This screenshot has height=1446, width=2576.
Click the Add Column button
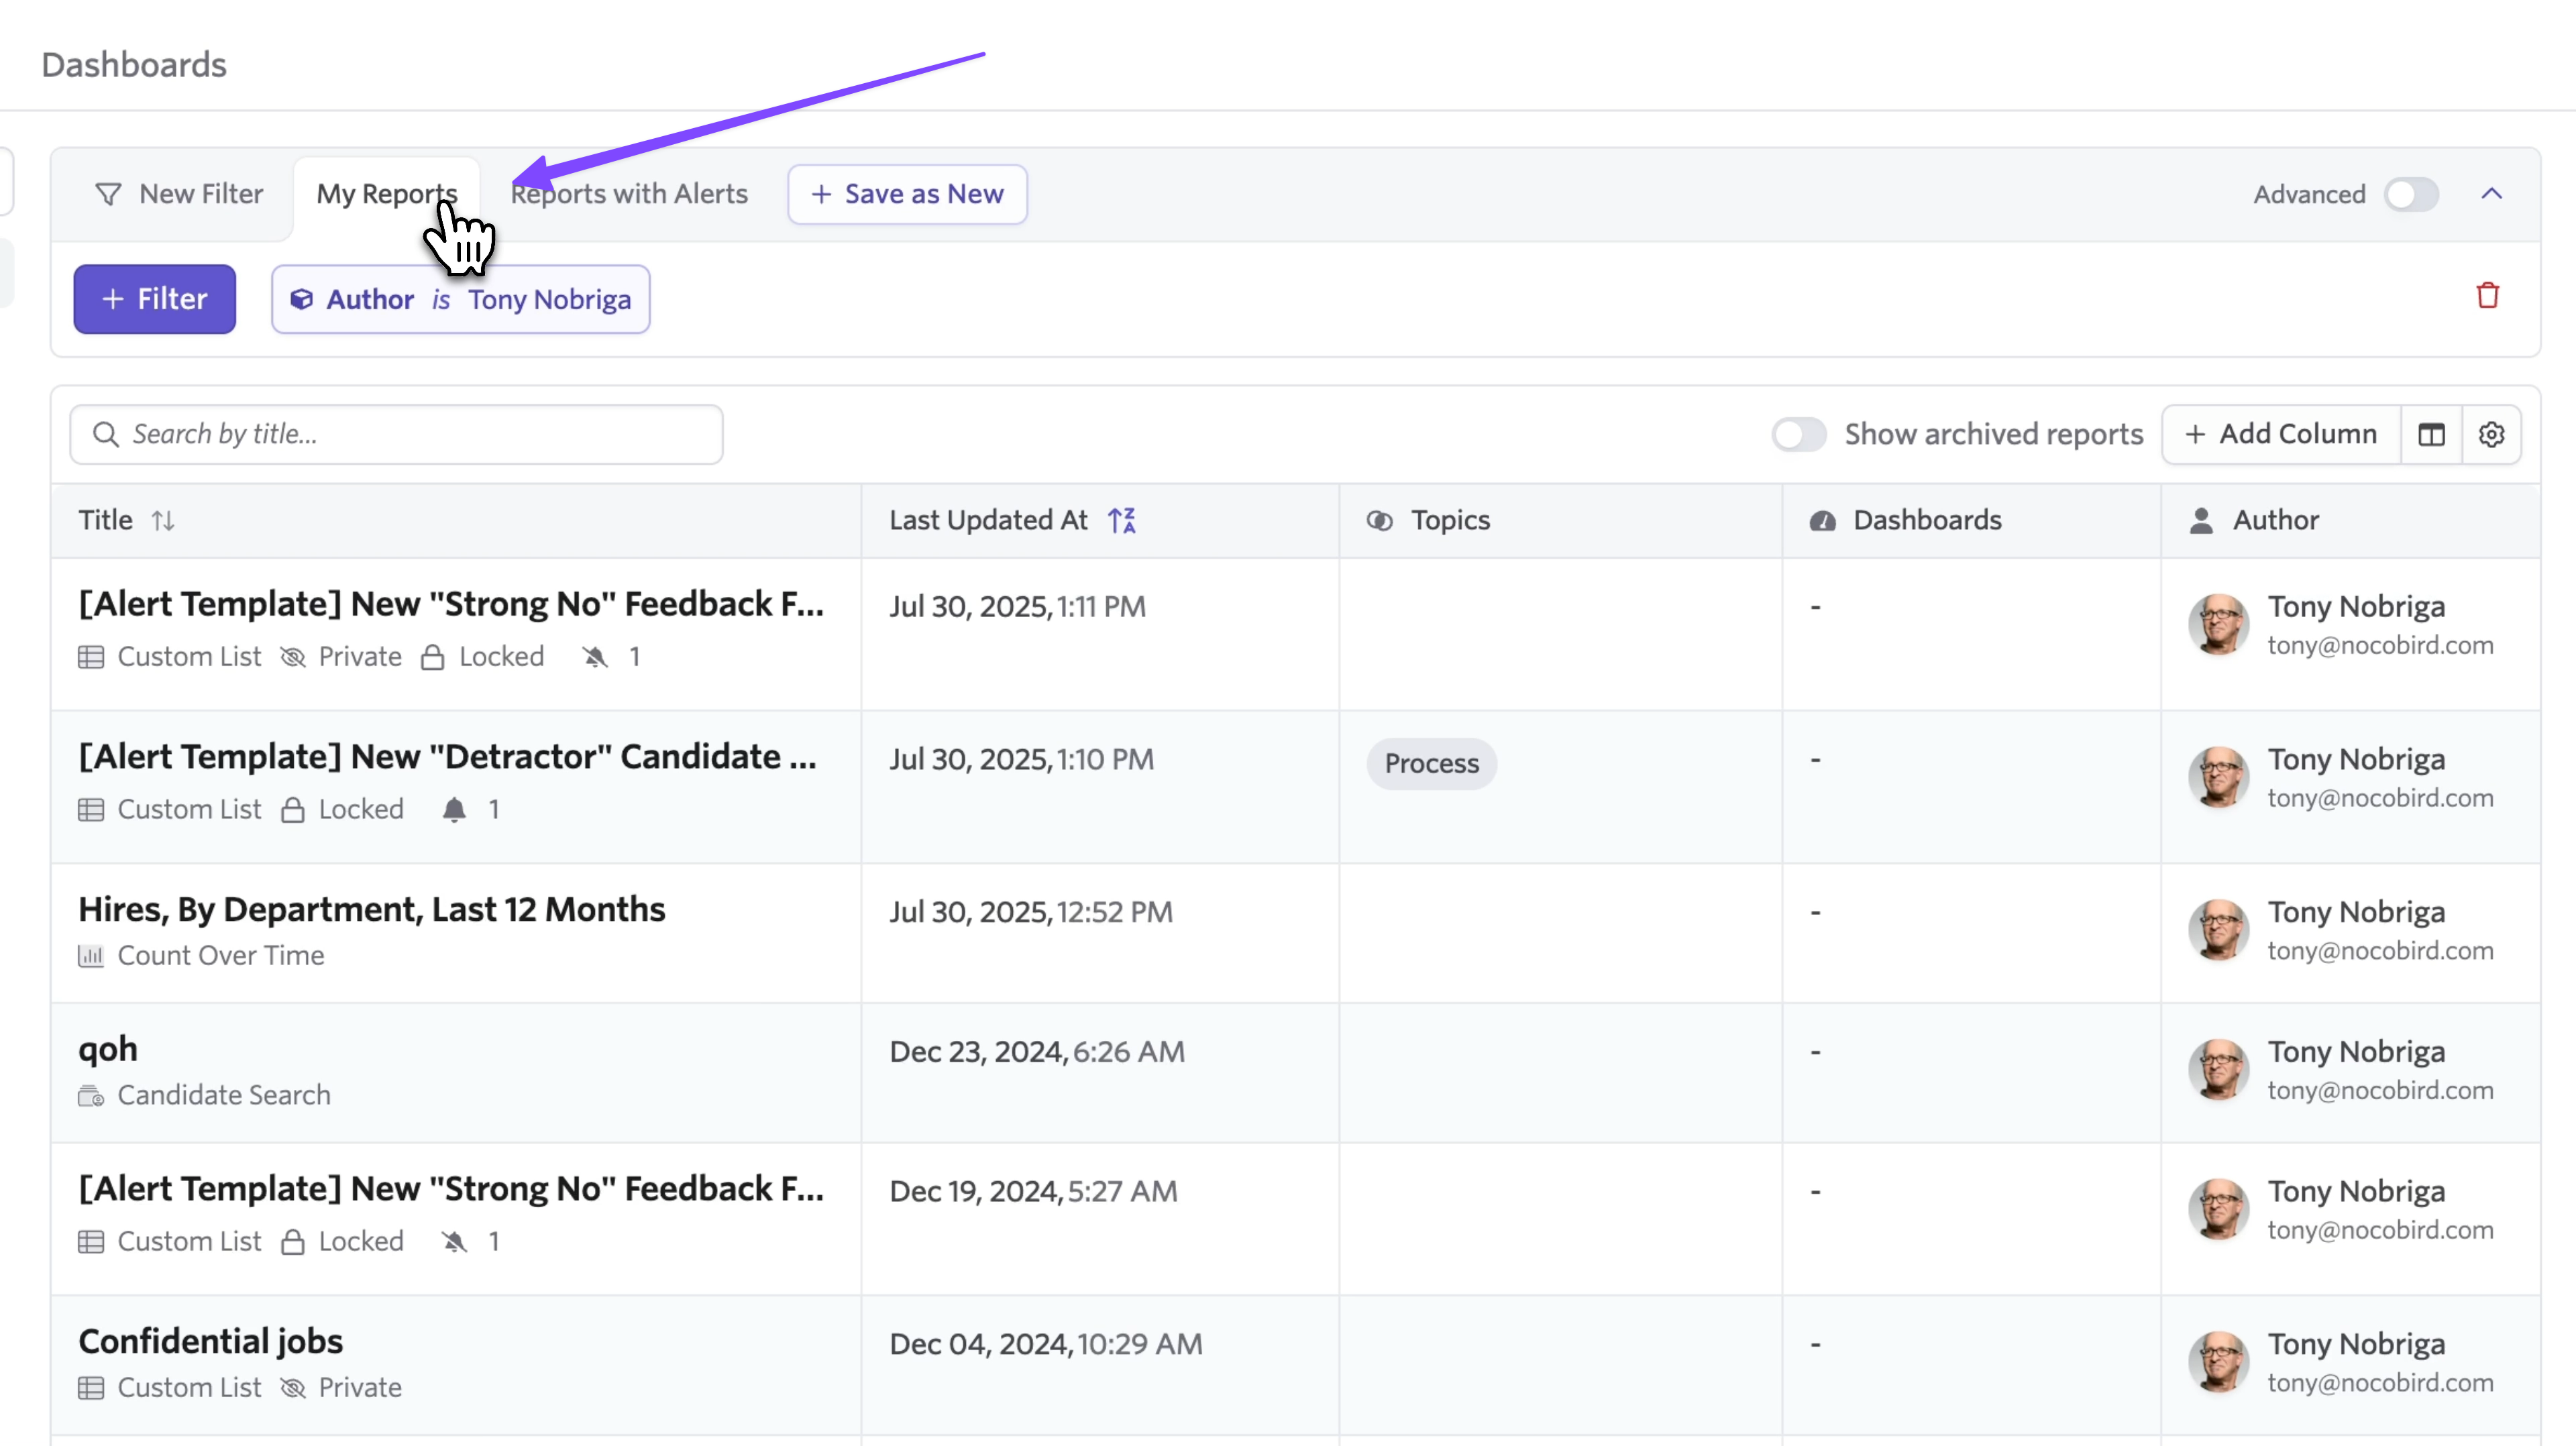[2281, 434]
